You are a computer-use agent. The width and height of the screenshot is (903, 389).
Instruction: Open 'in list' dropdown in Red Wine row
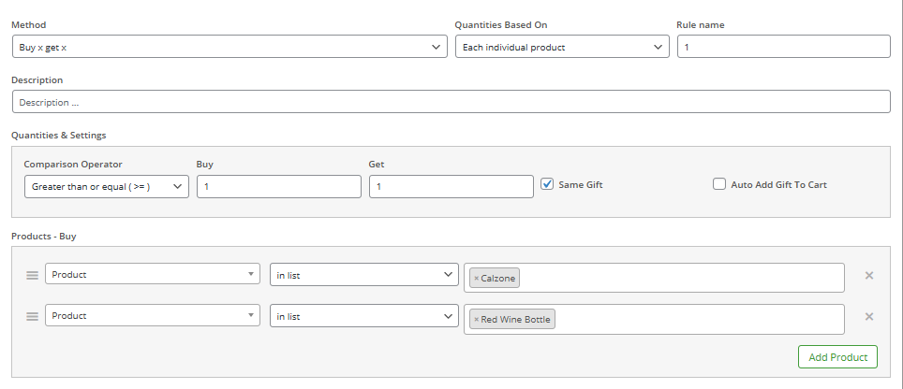364,315
